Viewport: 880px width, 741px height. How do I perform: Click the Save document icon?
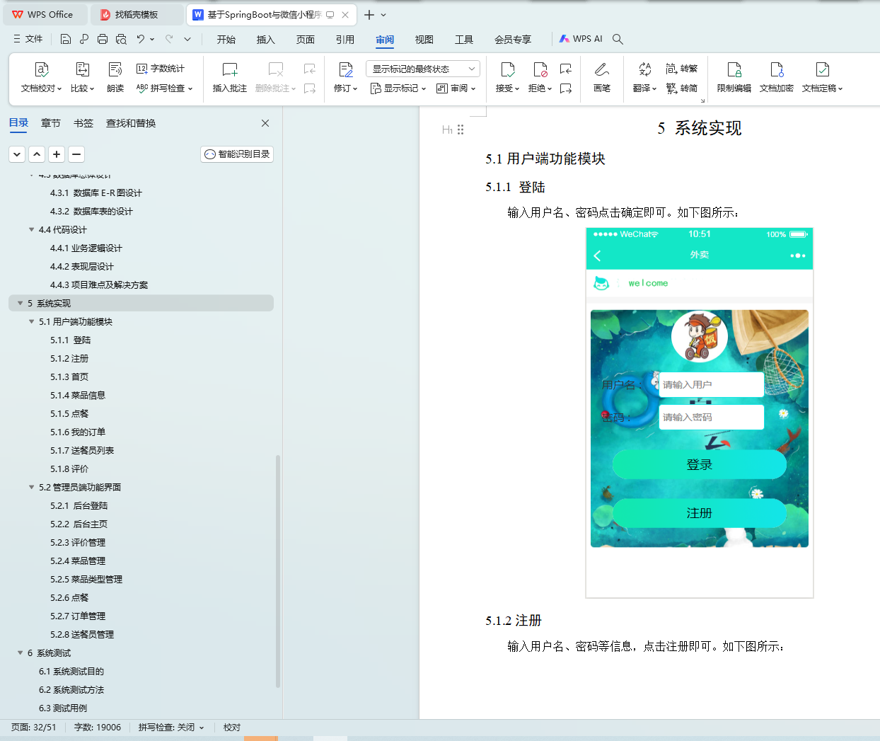coord(66,39)
